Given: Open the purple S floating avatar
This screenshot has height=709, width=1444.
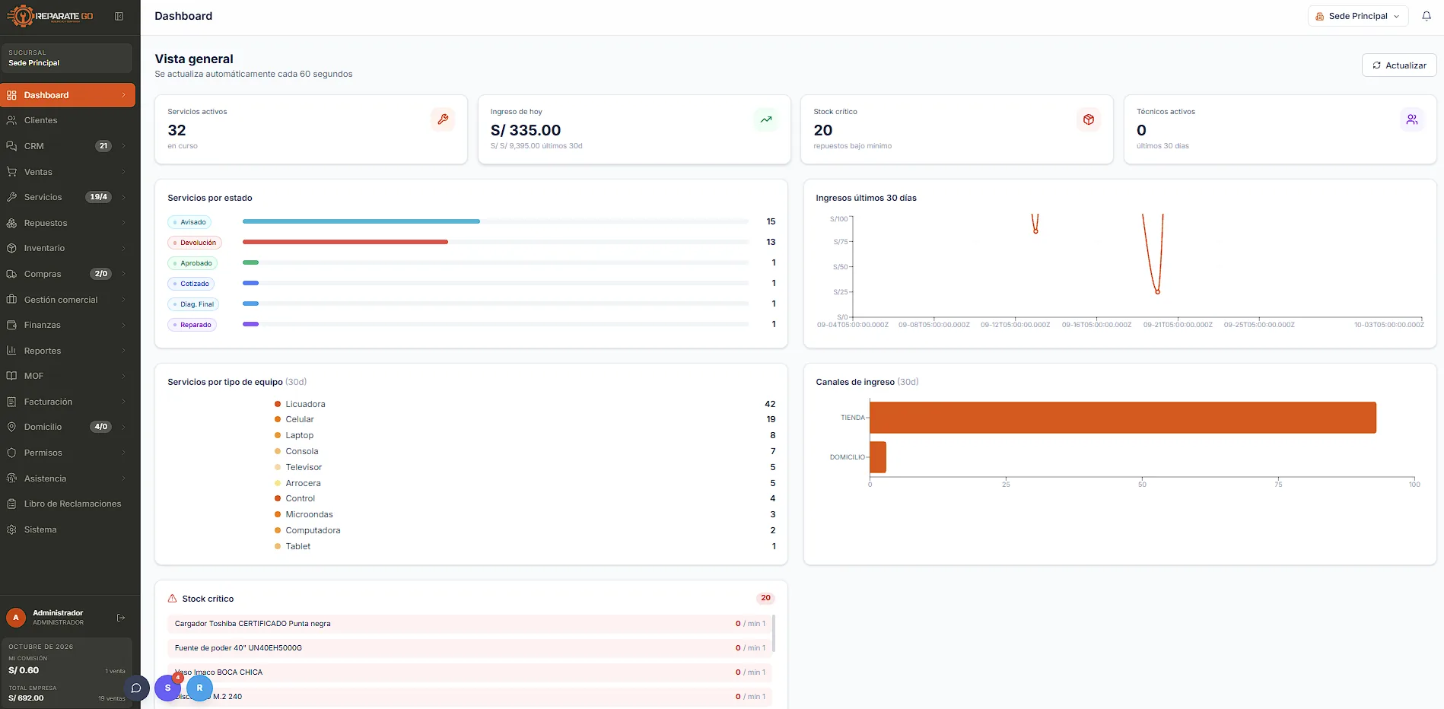Looking at the screenshot, I should click(x=168, y=688).
